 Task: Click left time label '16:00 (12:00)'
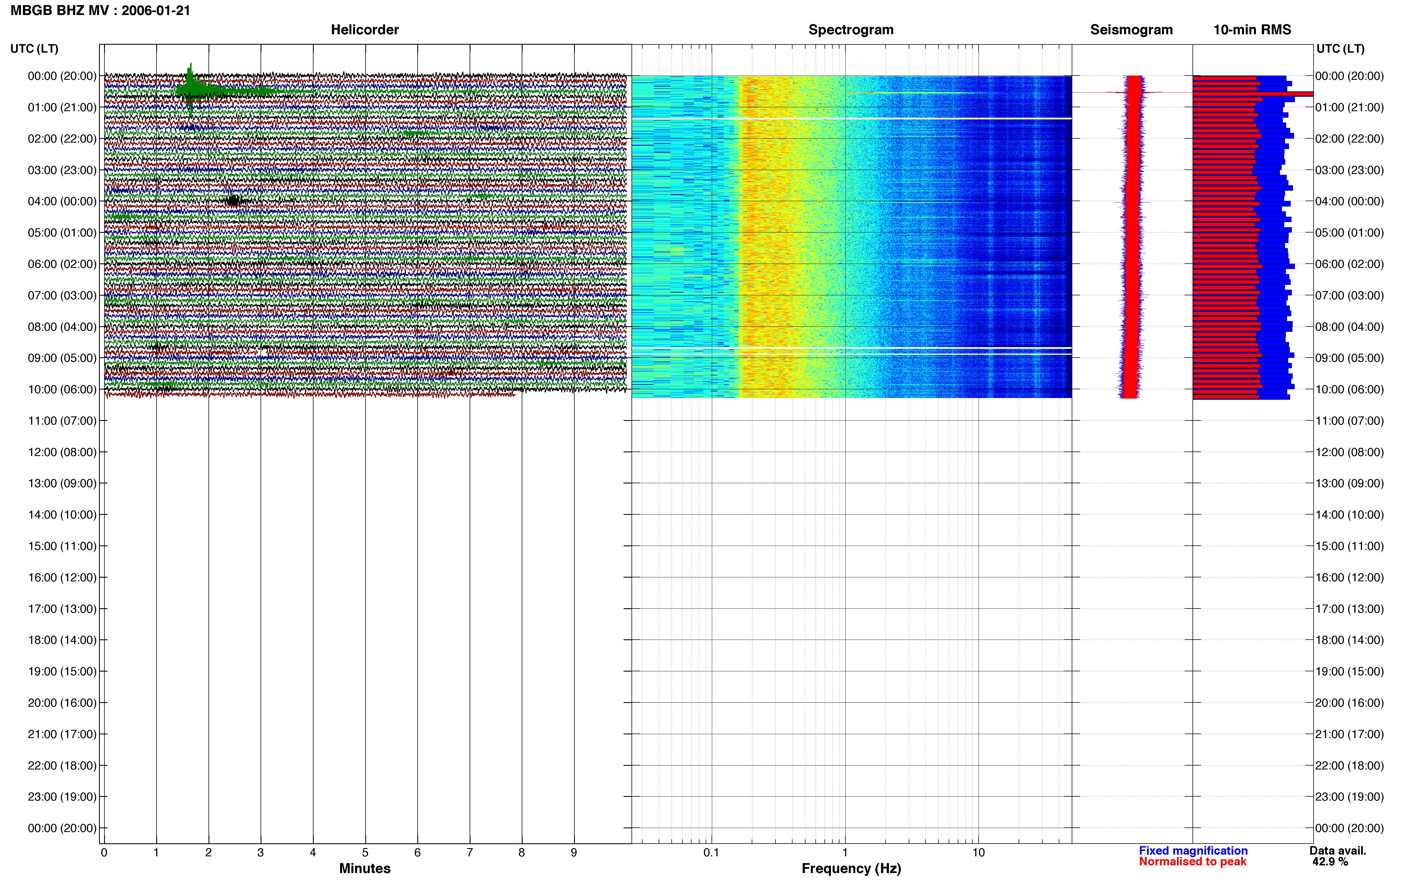62,577
